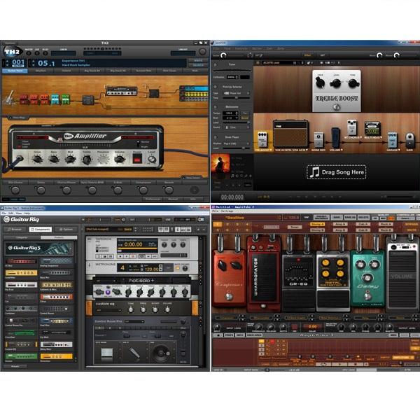Toggle the Guitar Rig Metronome mute button
The image size is (420, 420).
[x=177, y=268]
